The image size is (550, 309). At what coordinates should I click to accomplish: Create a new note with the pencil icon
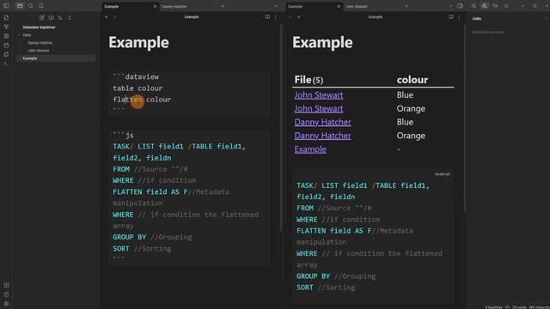coord(42,17)
